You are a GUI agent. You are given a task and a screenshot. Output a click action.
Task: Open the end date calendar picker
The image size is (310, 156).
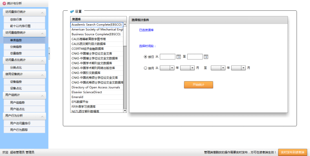tap(206, 57)
